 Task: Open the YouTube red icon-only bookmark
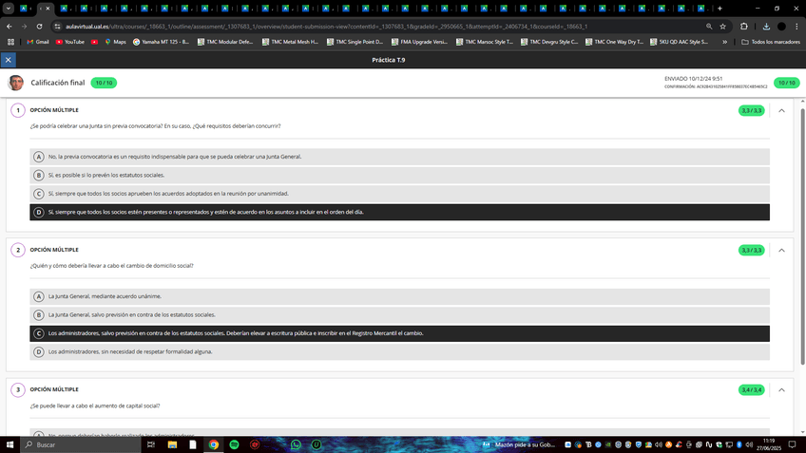click(x=95, y=42)
